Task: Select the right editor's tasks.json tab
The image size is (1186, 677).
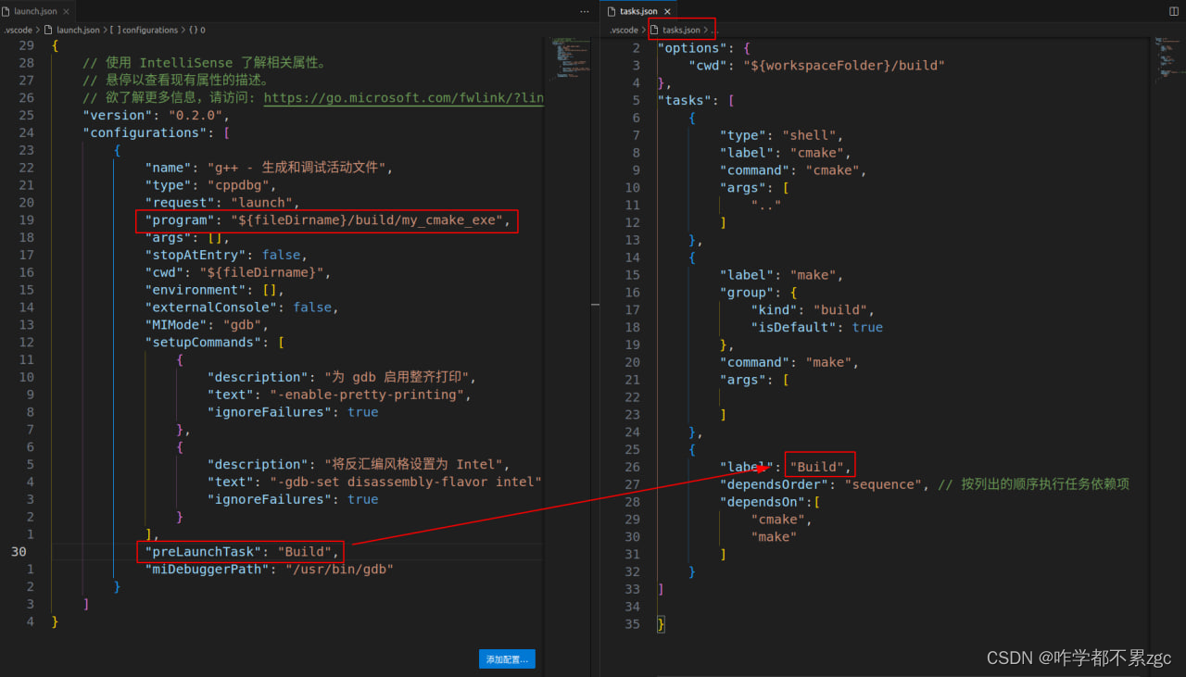Action: point(639,11)
